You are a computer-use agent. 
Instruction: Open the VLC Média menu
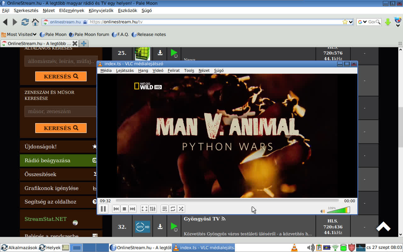click(106, 71)
